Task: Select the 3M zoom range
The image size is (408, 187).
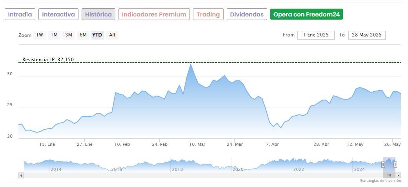Action: click(69, 35)
